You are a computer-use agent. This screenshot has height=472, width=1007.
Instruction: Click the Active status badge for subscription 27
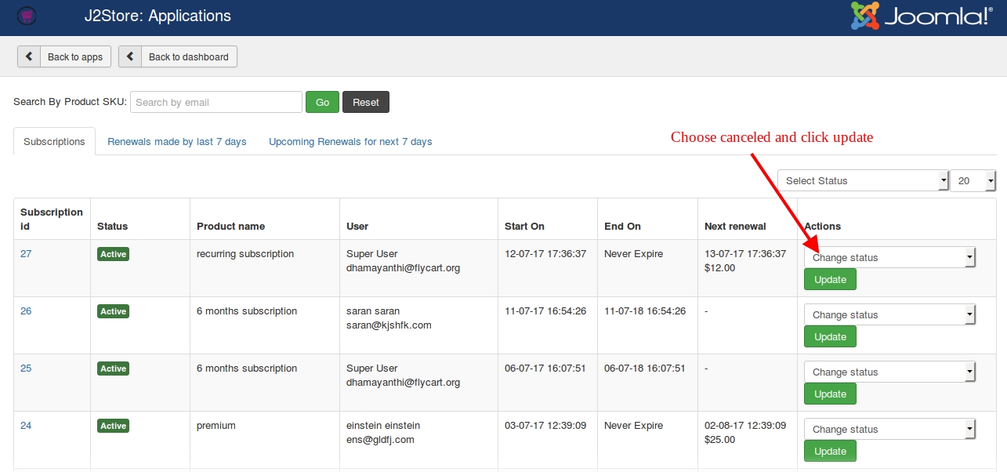113,254
